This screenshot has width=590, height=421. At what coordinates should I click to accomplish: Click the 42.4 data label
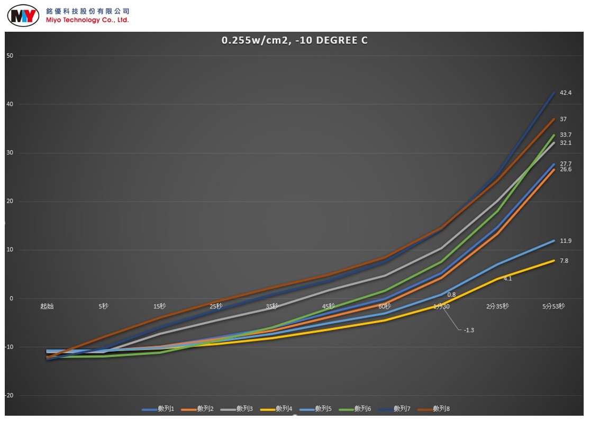coord(566,93)
